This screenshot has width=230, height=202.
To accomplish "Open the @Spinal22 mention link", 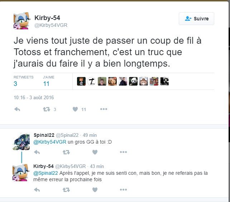I will [45, 173].
